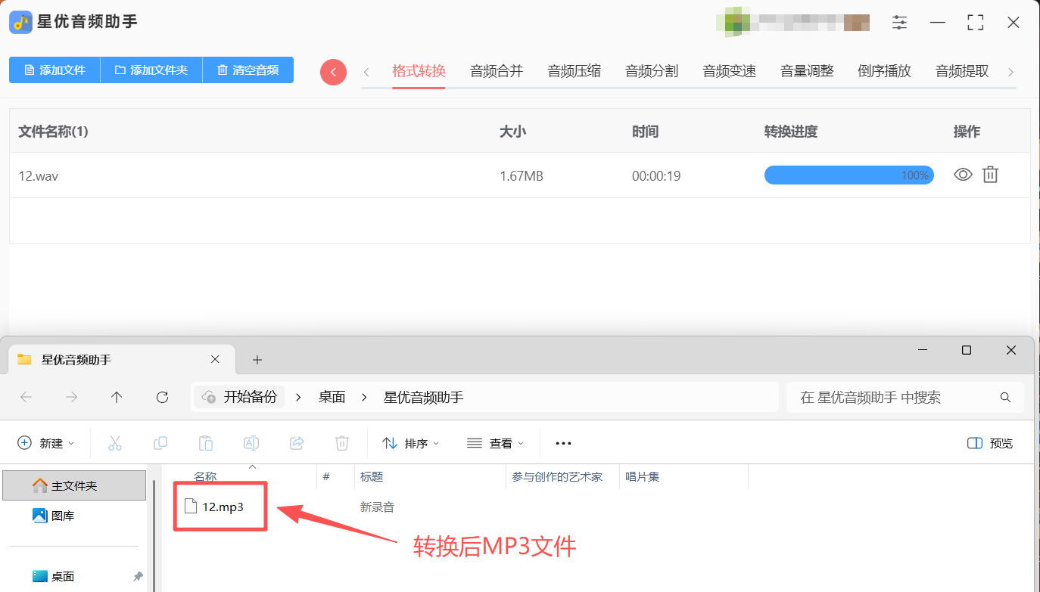
Task: Open the three-dots more options menu
Action: pos(564,443)
